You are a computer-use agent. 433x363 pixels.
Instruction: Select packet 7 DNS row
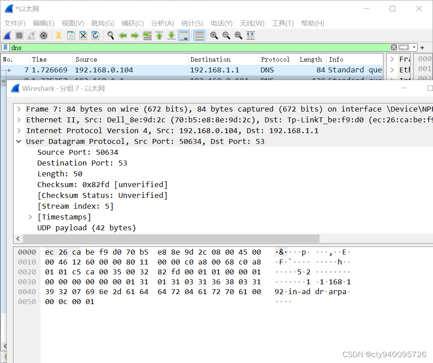tap(192, 70)
